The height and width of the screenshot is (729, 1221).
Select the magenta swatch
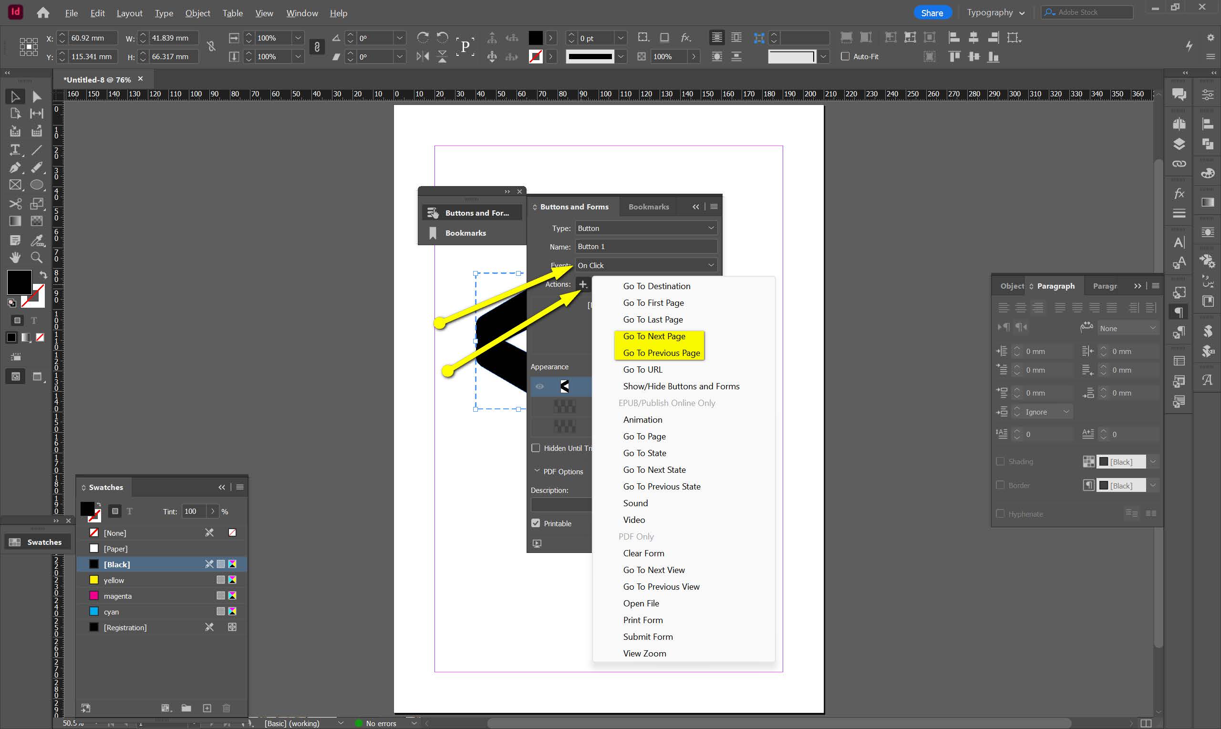pos(118,596)
